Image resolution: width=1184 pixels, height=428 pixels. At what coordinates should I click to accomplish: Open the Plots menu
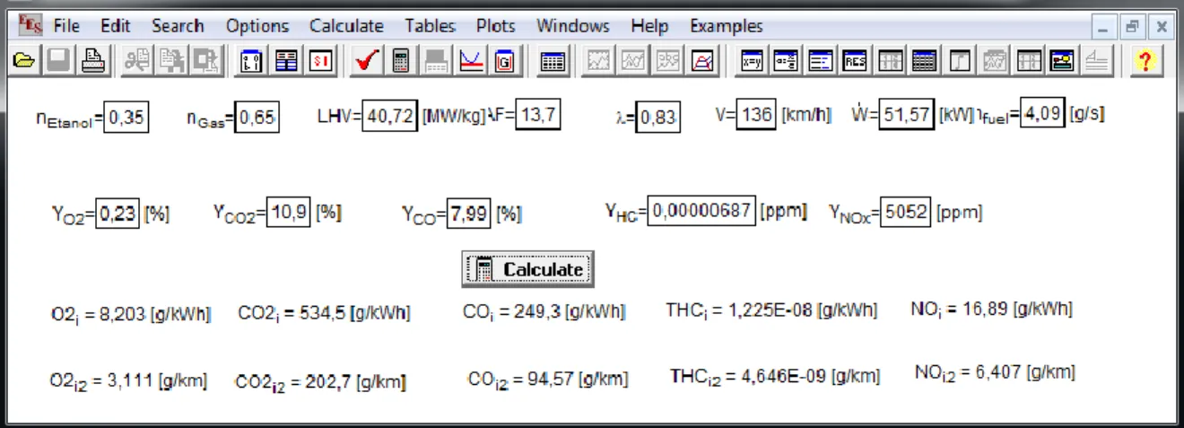[x=496, y=26]
